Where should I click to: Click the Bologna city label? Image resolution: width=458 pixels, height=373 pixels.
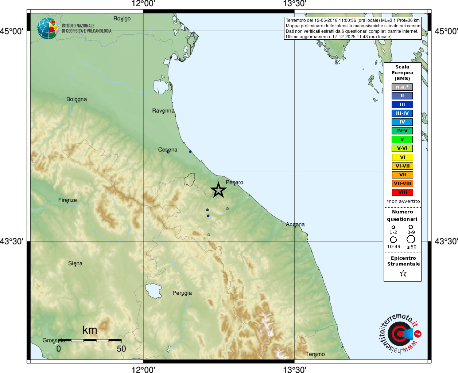[77, 99]
